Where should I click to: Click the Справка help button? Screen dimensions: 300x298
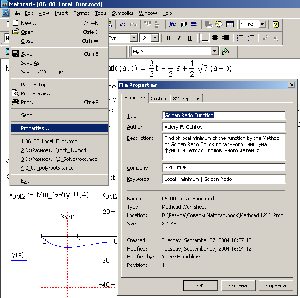point(276,285)
